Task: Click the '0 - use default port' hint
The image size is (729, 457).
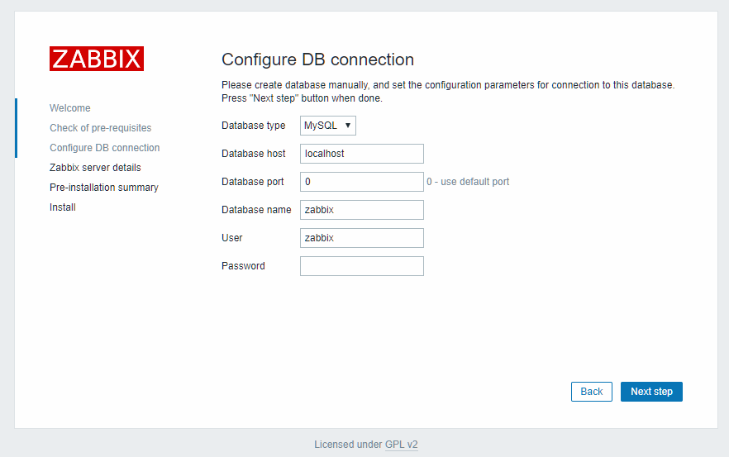Action: (468, 182)
